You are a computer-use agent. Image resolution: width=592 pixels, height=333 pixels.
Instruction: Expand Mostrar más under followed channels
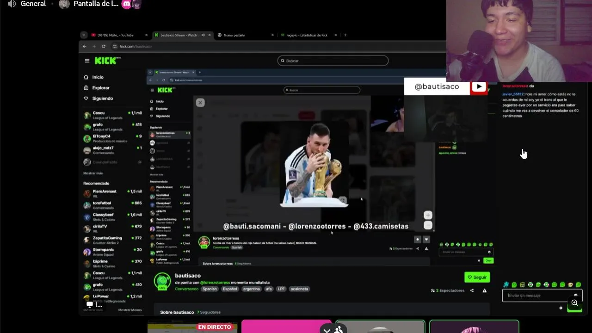[93, 173]
